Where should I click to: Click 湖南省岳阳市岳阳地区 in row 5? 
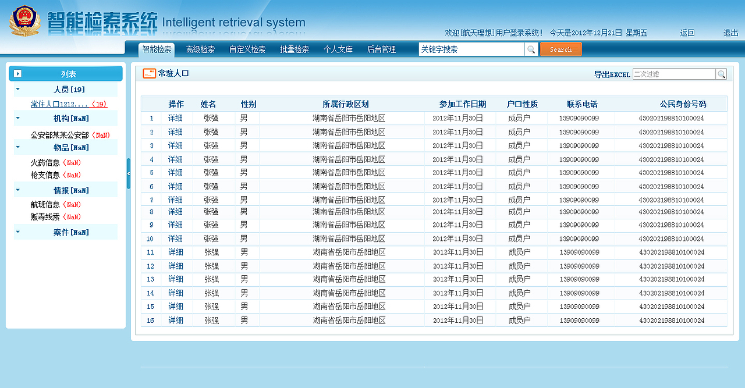click(x=349, y=172)
